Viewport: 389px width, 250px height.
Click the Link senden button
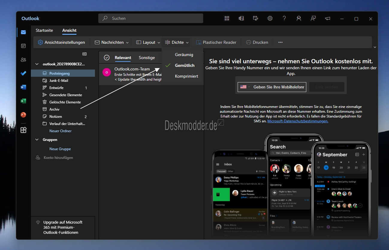point(327,87)
